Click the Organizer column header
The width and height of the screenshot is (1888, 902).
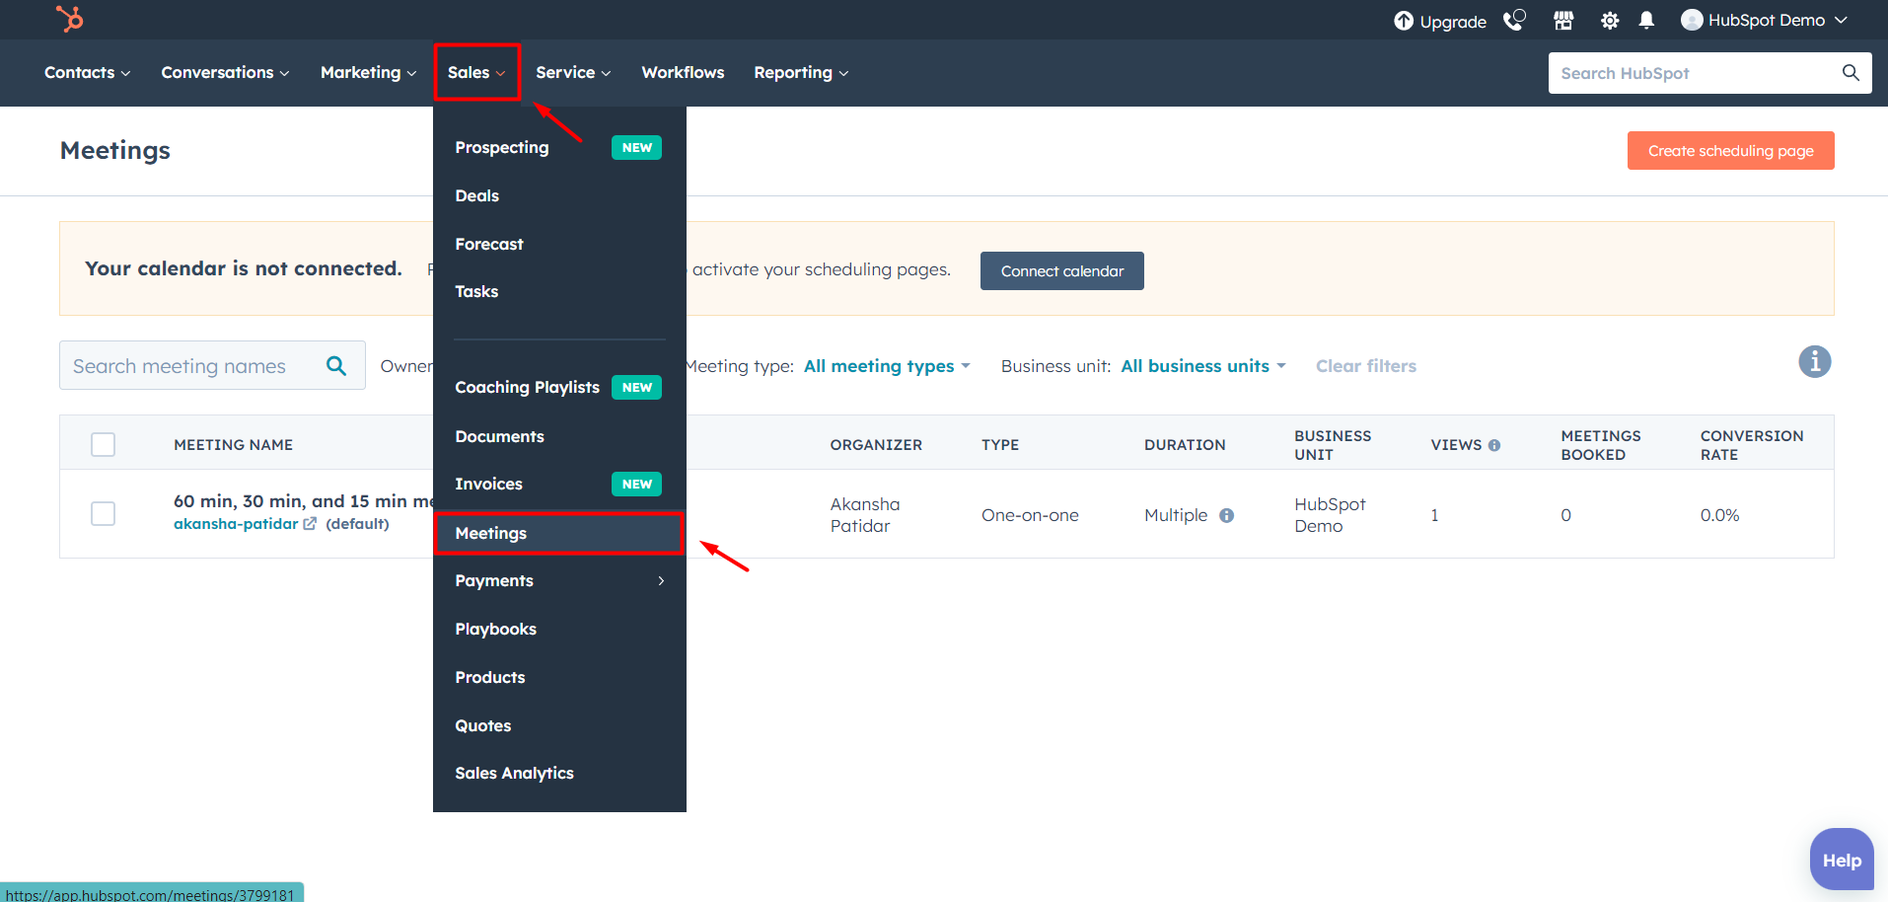876,445
